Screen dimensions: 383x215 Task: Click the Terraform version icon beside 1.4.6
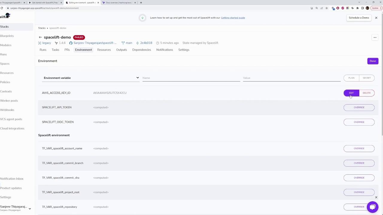pos(56,43)
